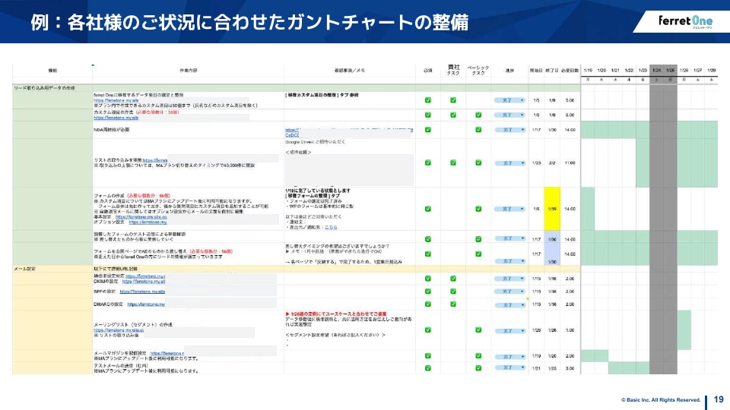Click the yellow 1/19 end date cell
Viewport: 730px width, 410px height.
tap(552, 209)
